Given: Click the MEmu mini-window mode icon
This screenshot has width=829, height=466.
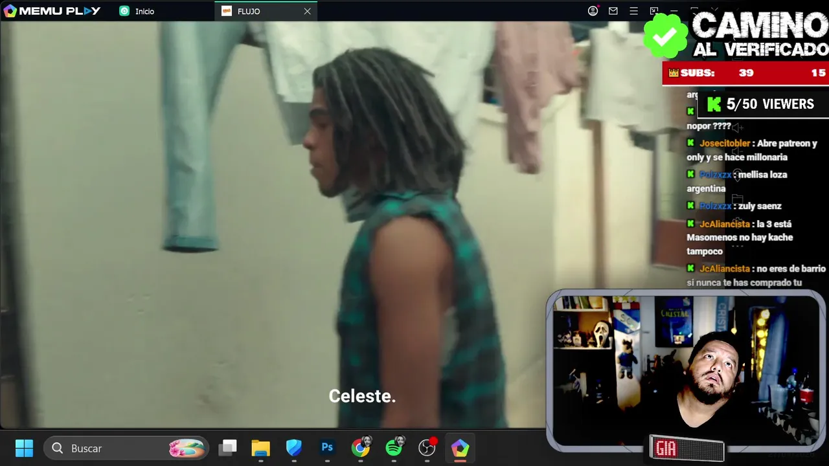Looking at the screenshot, I should (x=654, y=11).
